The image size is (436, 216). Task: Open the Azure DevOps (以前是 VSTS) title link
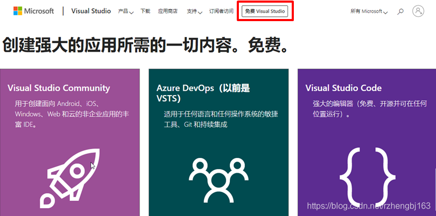pos(203,93)
